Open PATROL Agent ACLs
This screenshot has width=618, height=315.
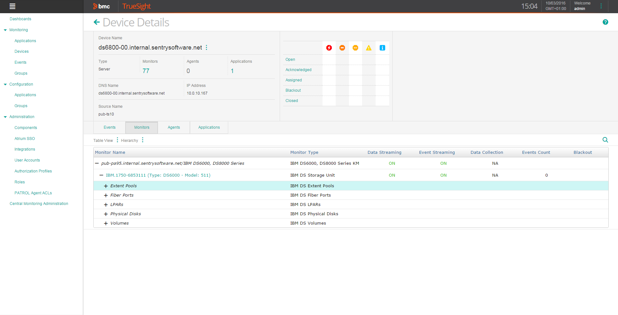point(33,193)
